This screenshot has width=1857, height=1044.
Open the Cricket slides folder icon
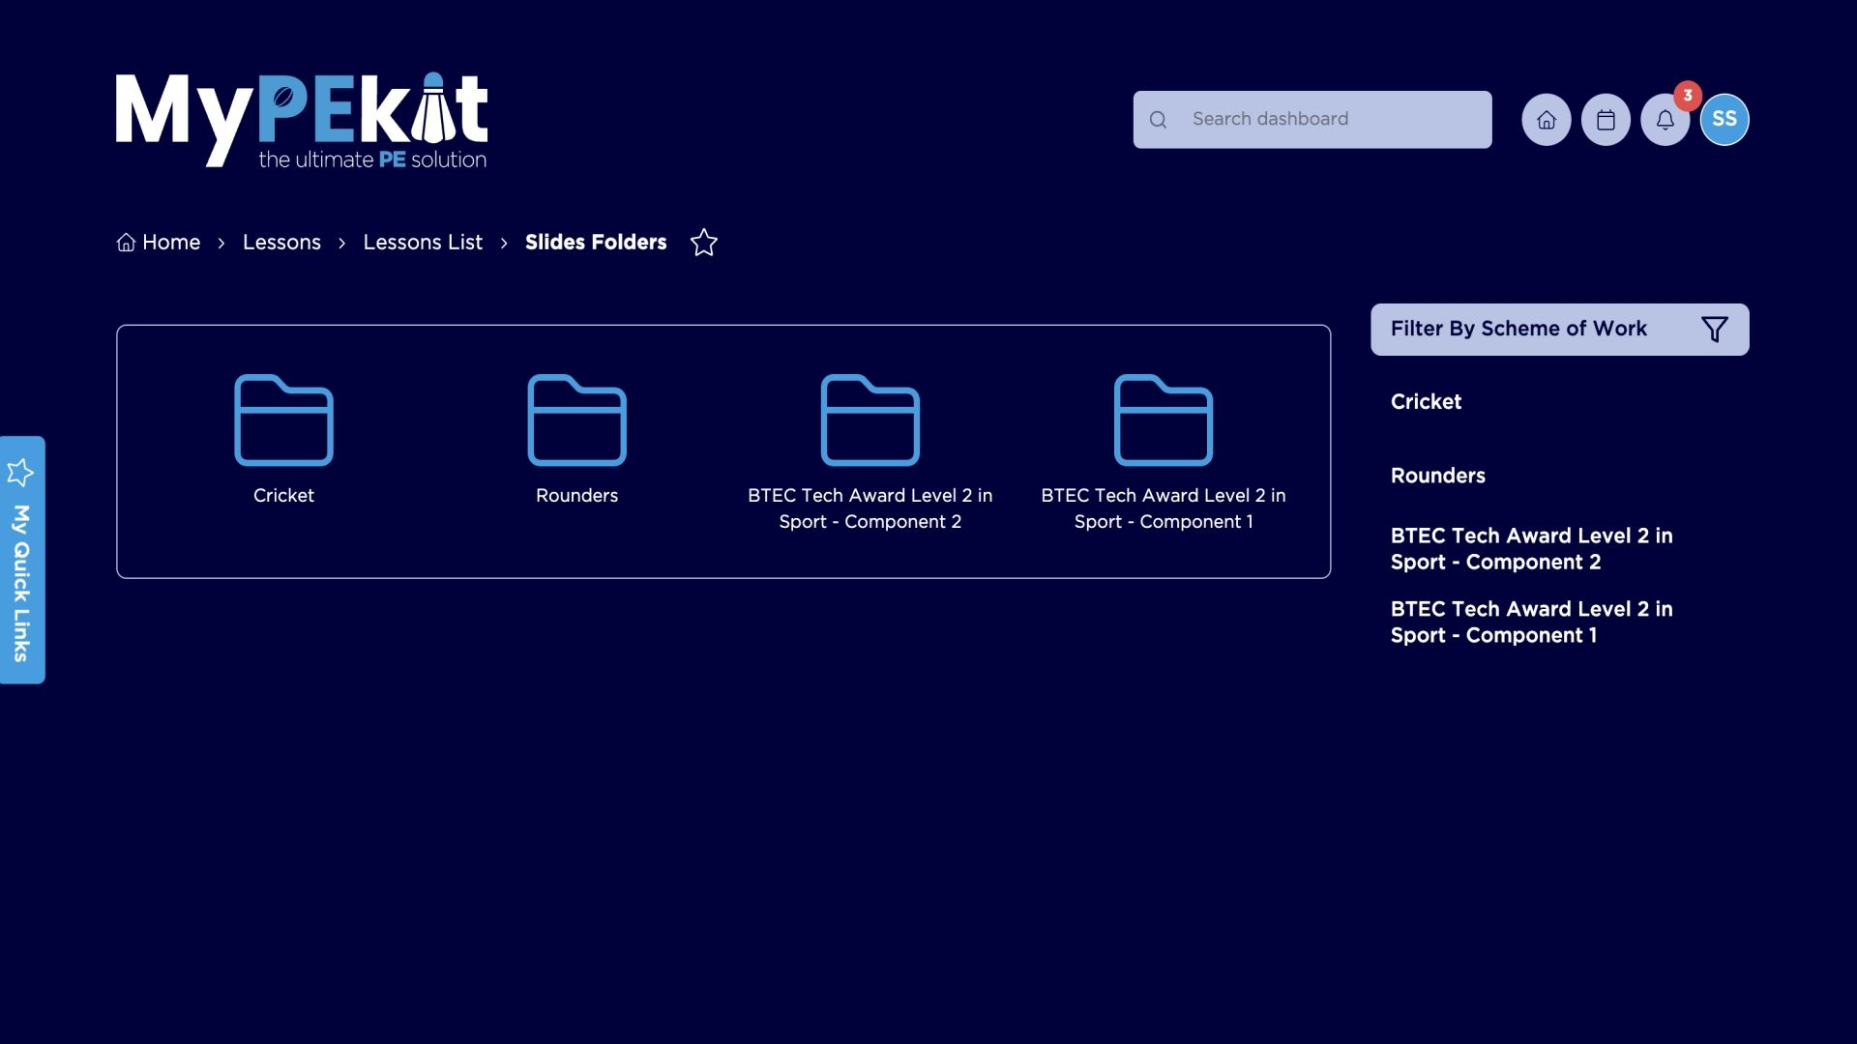[x=283, y=420]
